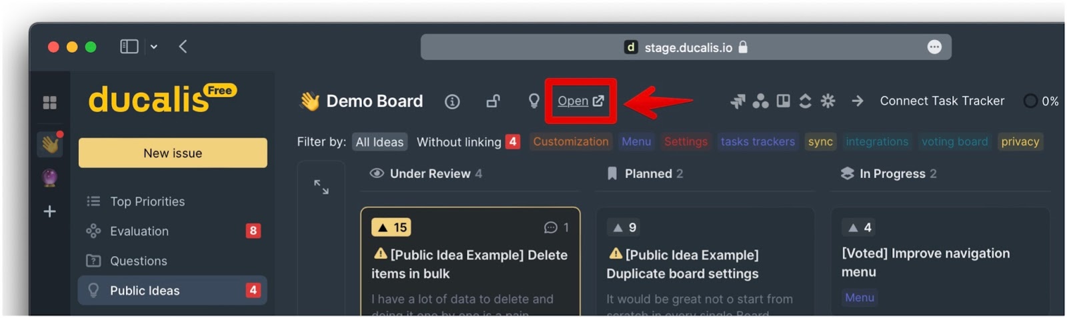Click the Jira tracker icon

(738, 101)
